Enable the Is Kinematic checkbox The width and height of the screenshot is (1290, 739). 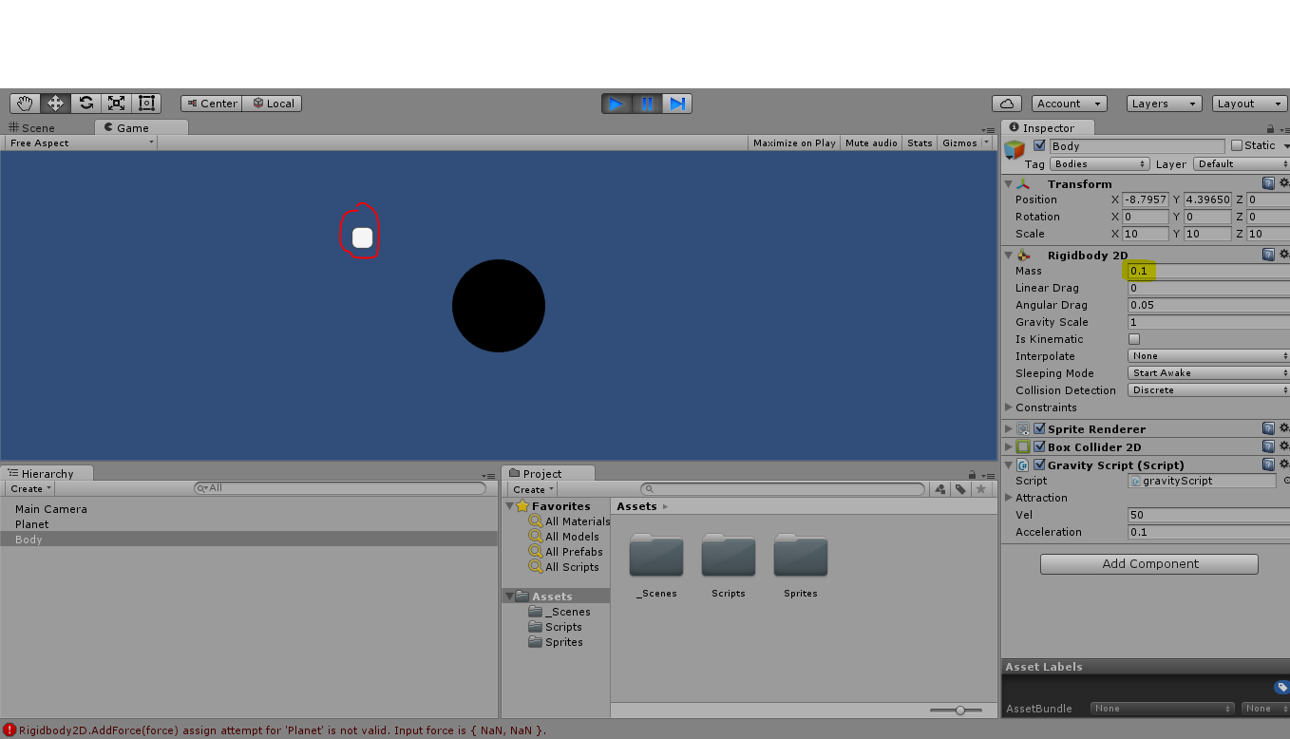click(x=1134, y=339)
